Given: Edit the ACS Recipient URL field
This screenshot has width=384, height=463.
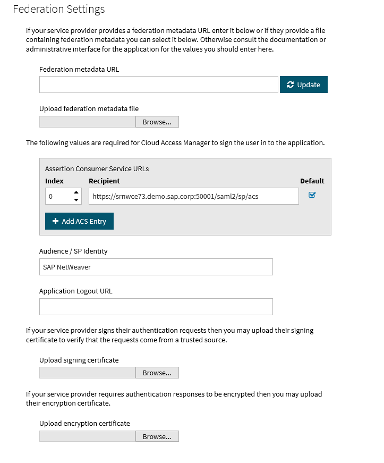Looking at the screenshot, I should point(193,196).
